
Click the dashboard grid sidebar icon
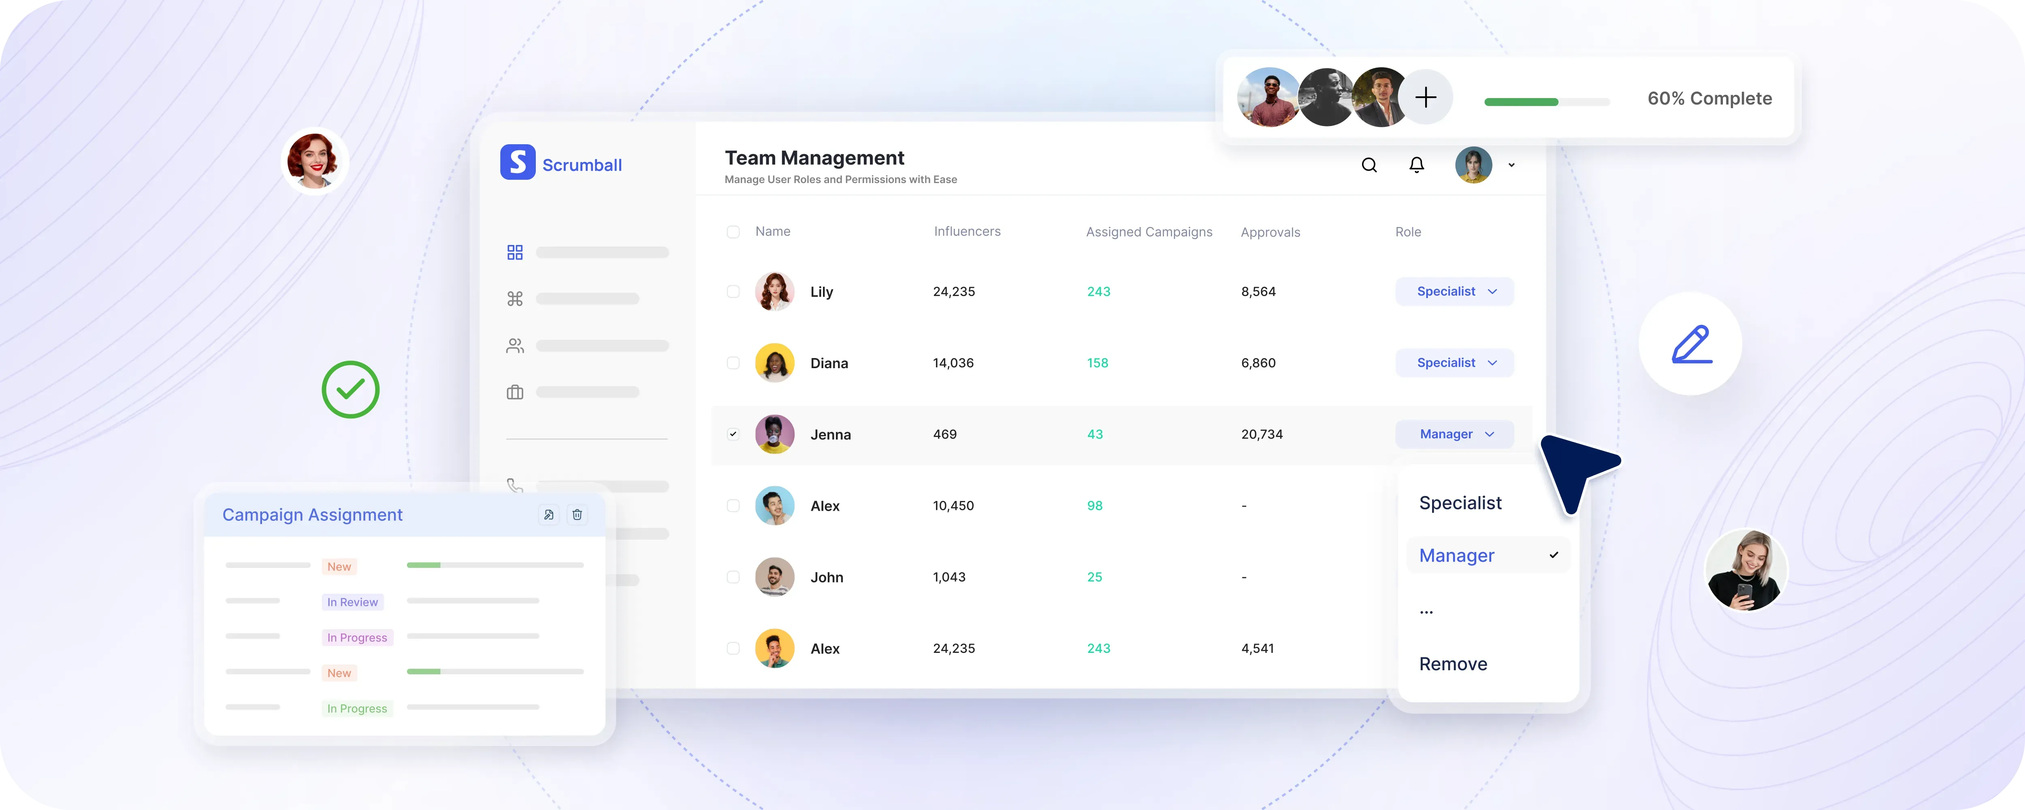(515, 252)
